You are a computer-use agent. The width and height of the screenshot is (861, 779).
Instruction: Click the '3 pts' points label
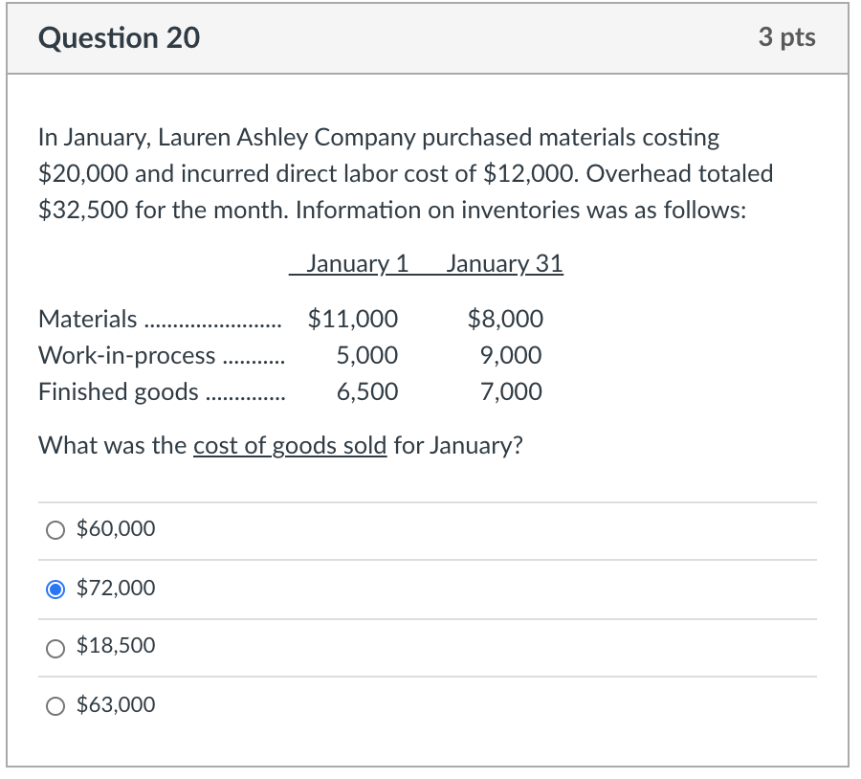(x=786, y=37)
